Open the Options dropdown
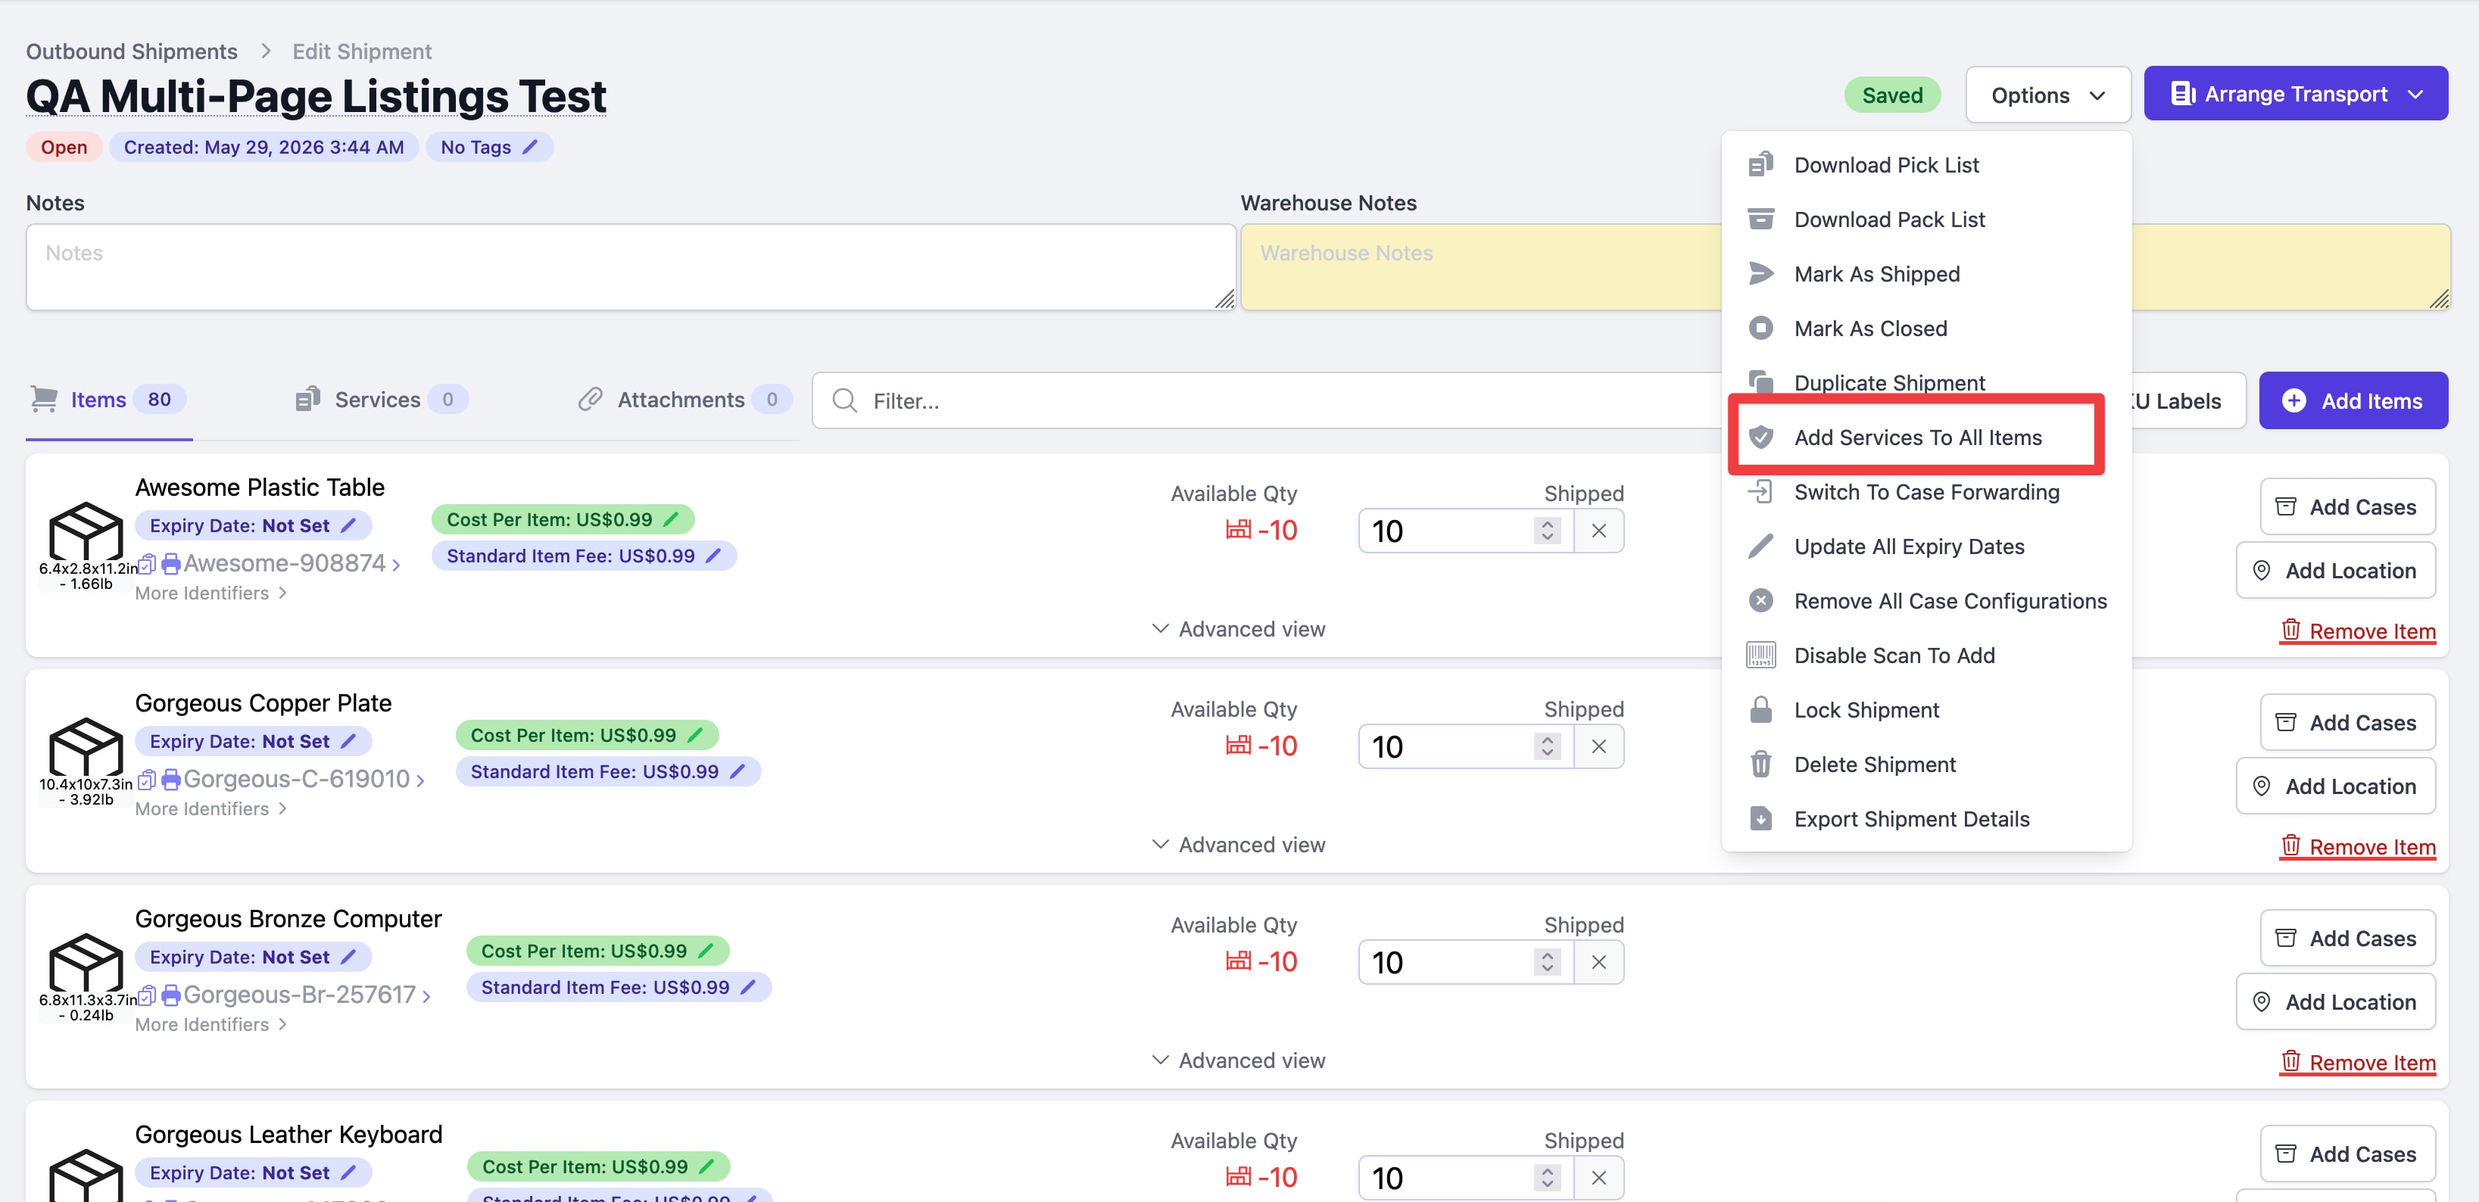The image size is (2479, 1202). tap(2048, 95)
